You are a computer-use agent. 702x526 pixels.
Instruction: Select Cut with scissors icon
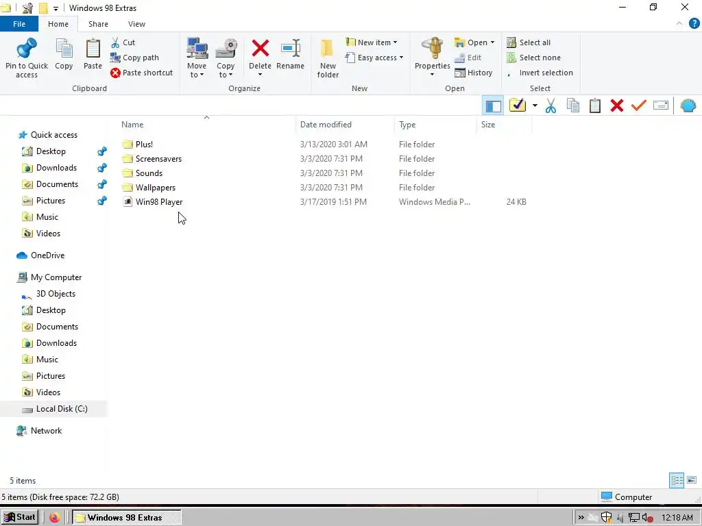pyautogui.click(x=123, y=42)
